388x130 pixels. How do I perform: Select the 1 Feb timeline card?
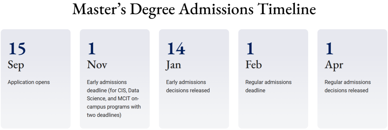click(x=273, y=79)
